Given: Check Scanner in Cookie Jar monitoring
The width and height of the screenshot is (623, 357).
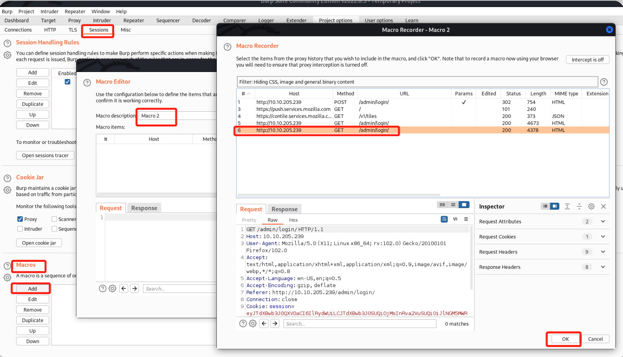Looking at the screenshot, I should 54,219.
